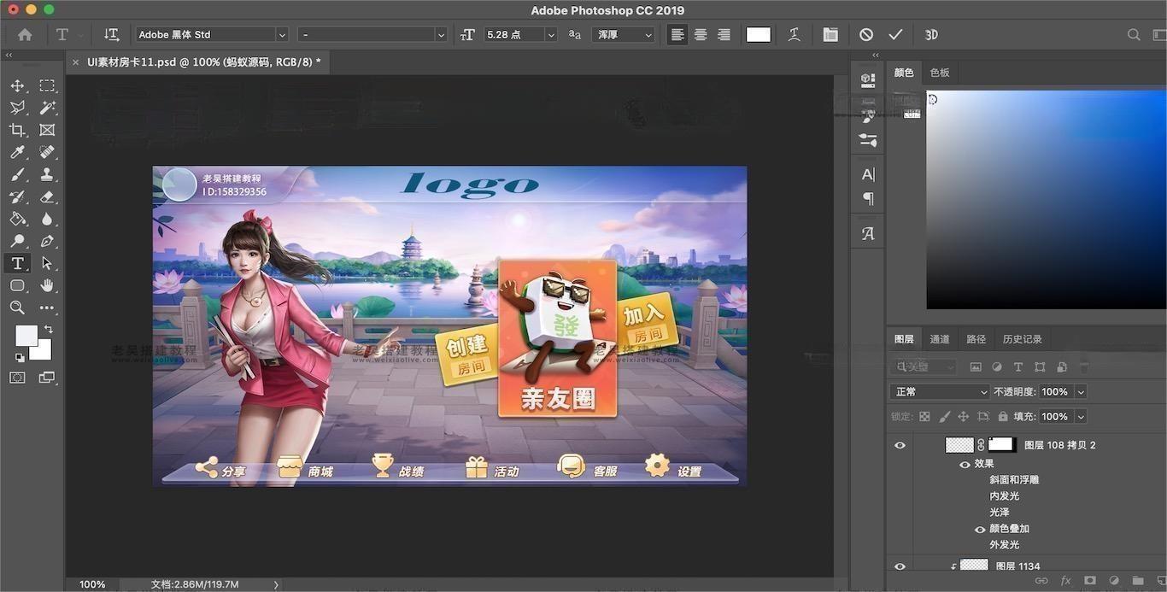Select the Hand tool
The height and width of the screenshot is (592, 1167).
[x=47, y=285]
